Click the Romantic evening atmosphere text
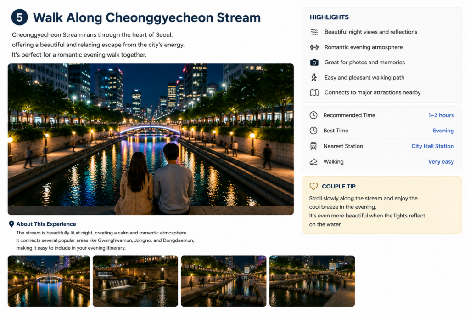470x314 pixels. (x=364, y=47)
